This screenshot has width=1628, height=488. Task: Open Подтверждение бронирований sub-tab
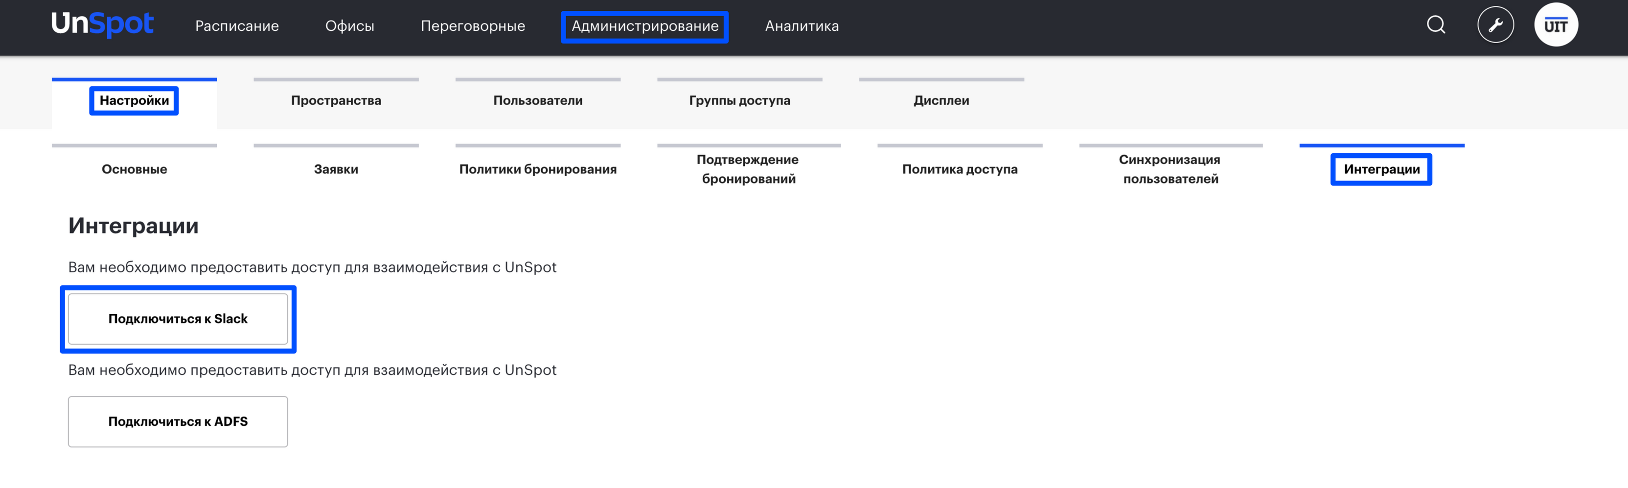749,169
